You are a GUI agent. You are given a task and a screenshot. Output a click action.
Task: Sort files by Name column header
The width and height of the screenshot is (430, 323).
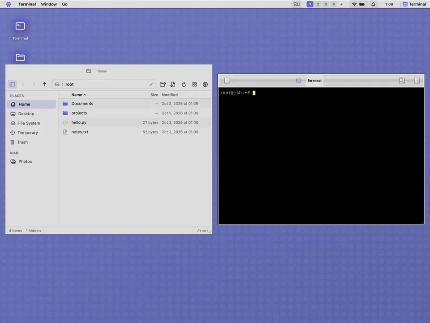click(79, 95)
